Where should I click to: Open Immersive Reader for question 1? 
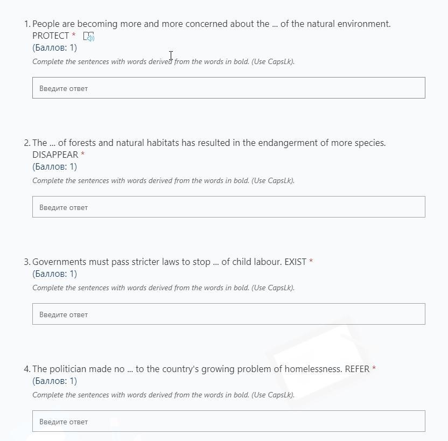click(x=89, y=37)
